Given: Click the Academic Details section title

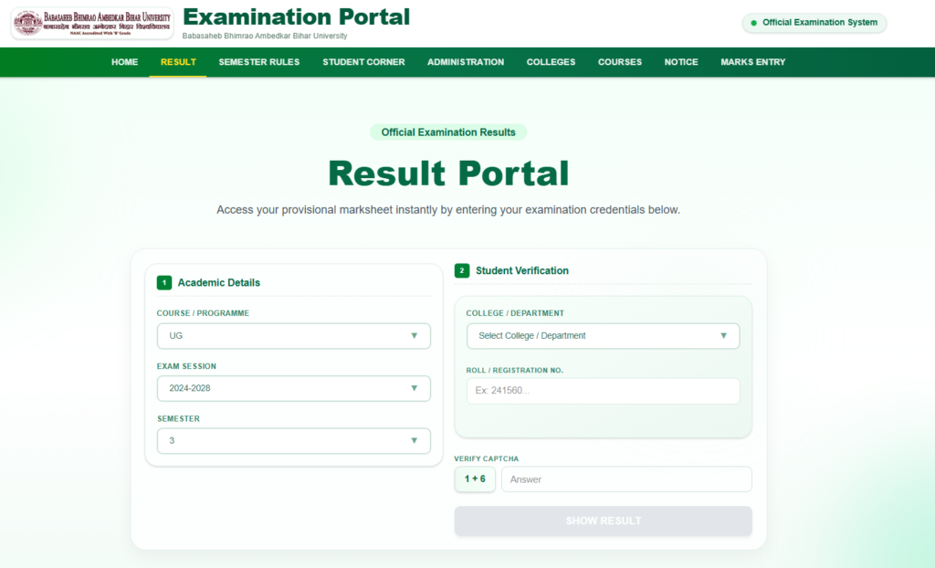Looking at the screenshot, I should pyautogui.click(x=219, y=283).
